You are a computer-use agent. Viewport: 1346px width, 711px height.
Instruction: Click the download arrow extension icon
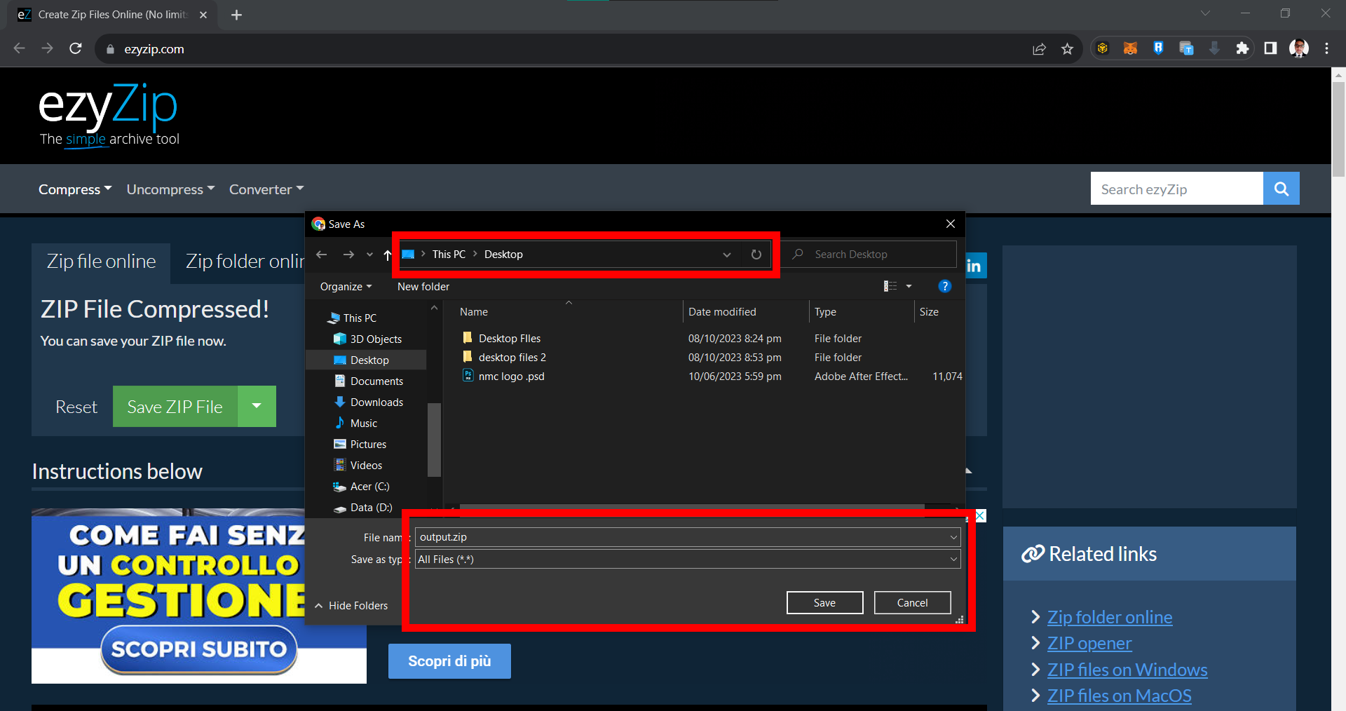tap(1214, 48)
